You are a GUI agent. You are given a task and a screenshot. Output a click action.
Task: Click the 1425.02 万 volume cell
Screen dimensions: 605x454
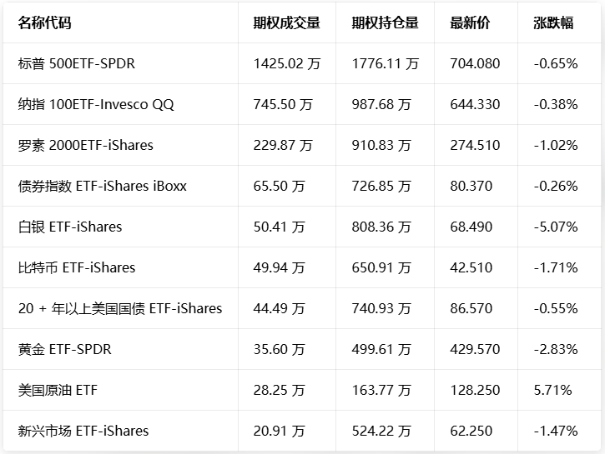(286, 63)
